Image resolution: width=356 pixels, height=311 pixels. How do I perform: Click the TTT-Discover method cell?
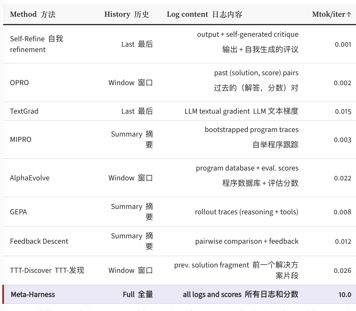(x=47, y=270)
